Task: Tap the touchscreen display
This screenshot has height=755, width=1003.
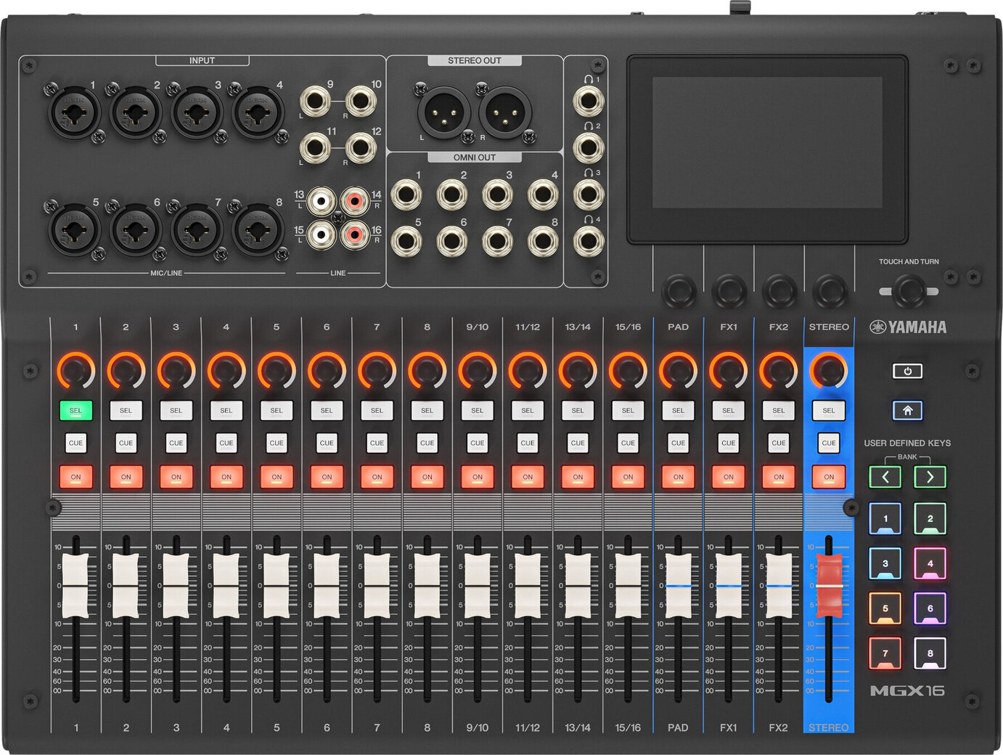Action: pos(767,143)
